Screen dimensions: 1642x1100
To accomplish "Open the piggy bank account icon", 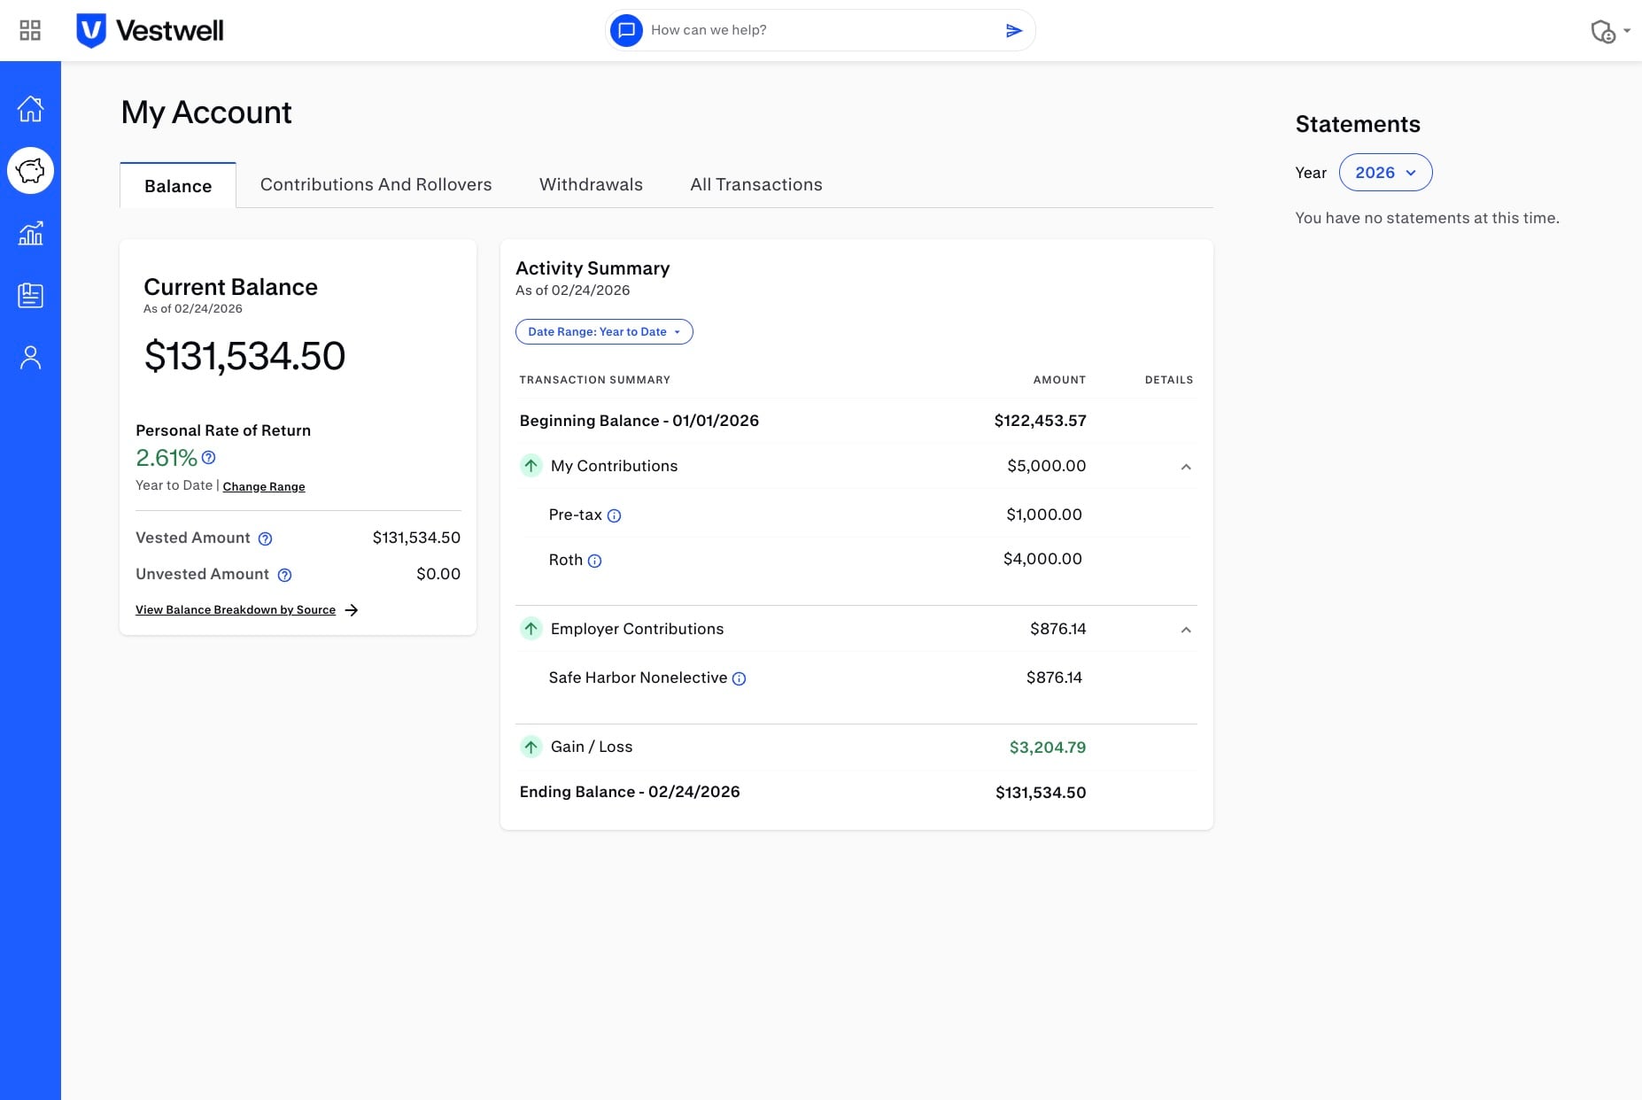I will pos(30,170).
